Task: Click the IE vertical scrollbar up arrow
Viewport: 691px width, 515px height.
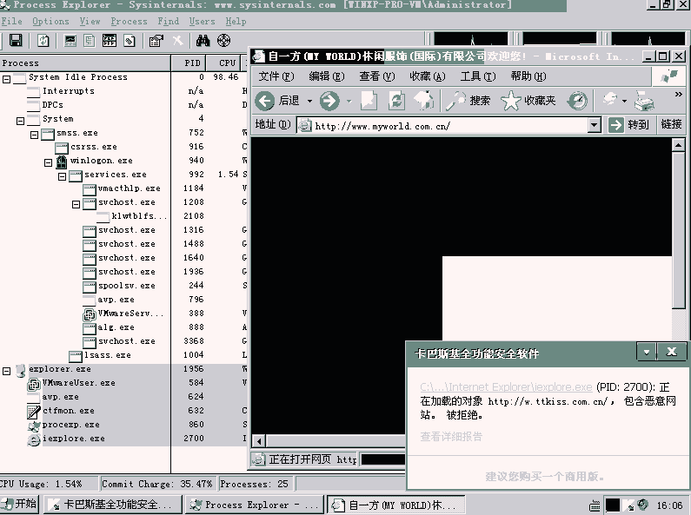Action: coord(679,145)
